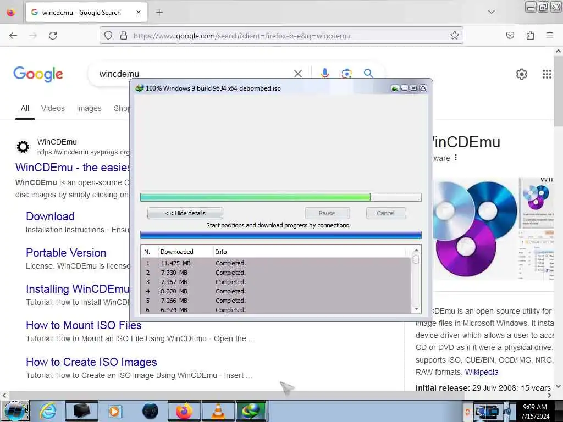Click the Google search text field
This screenshot has height=422, width=563.
coord(194,74)
